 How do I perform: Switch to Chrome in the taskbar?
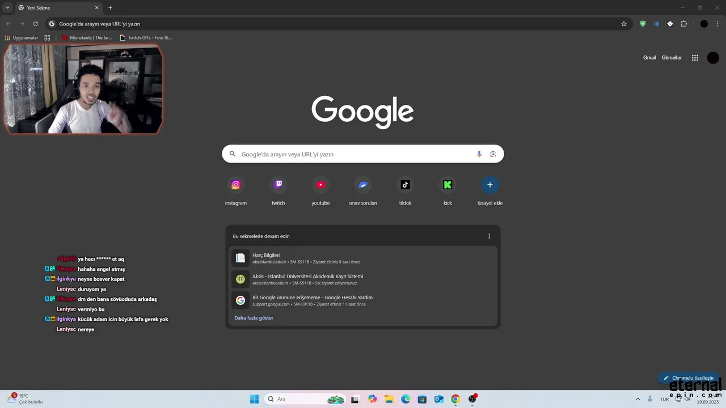[x=455, y=399]
